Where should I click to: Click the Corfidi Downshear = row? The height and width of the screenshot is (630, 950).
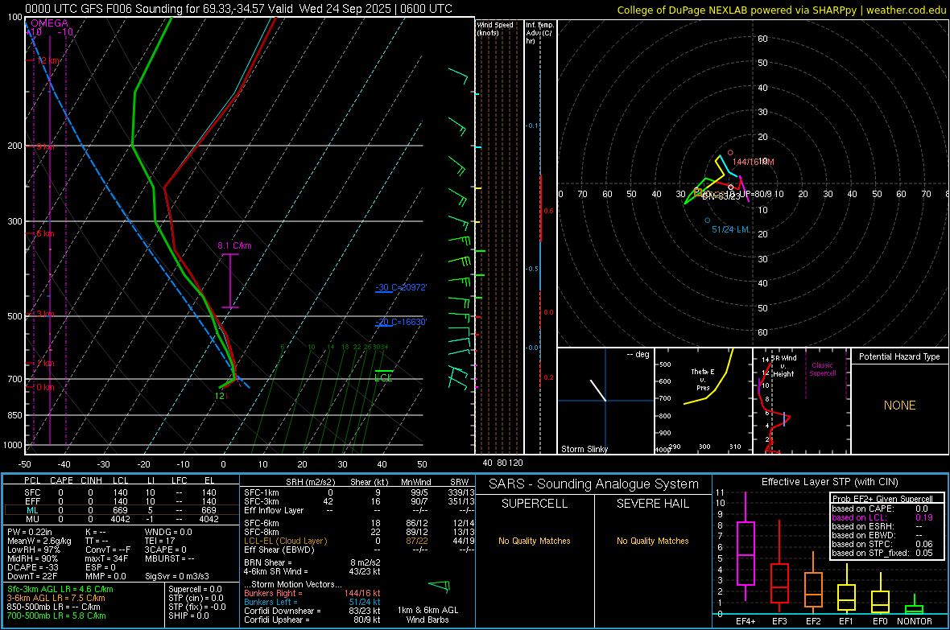[312, 611]
